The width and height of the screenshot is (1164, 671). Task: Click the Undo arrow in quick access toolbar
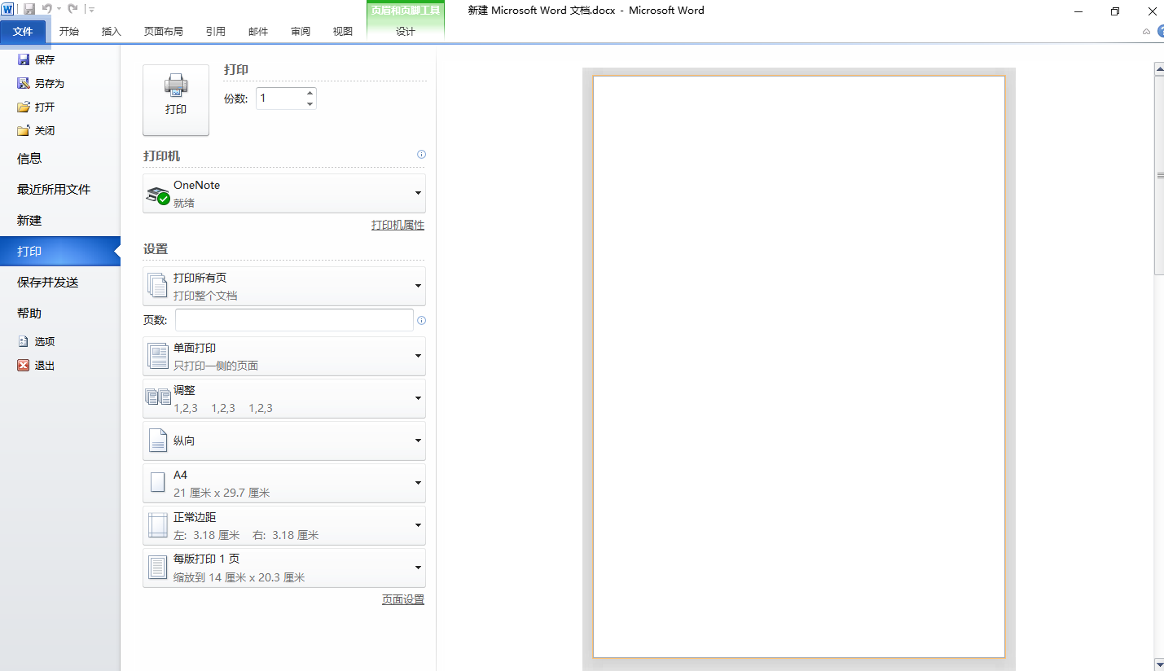click(47, 10)
